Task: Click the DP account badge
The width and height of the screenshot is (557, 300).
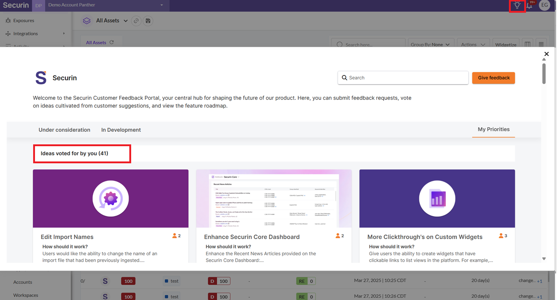Action: click(x=39, y=5)
